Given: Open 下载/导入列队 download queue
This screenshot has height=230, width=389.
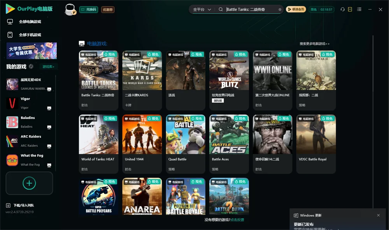Looking at the screenshot, I should coord(20,206).
